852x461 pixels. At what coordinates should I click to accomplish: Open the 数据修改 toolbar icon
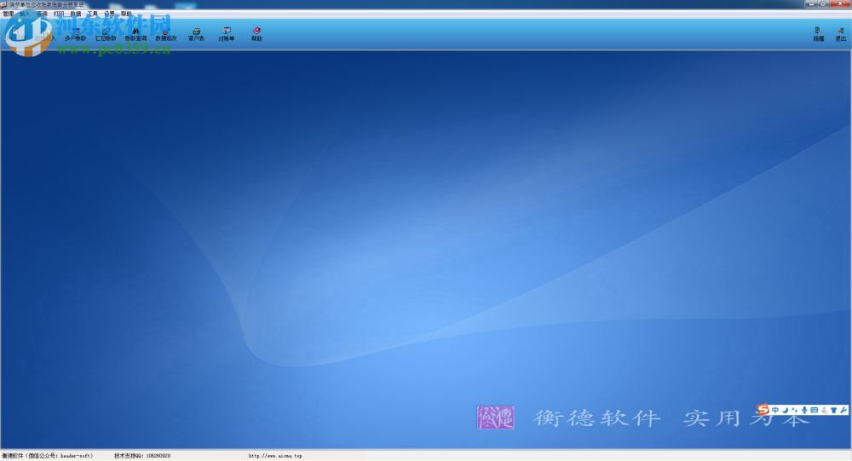point(166,35)
